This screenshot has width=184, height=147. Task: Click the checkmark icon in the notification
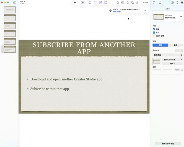click(110, 11)
